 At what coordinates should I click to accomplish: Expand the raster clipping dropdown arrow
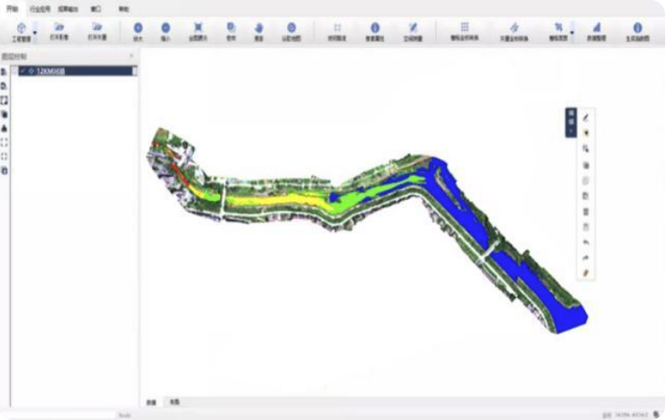(x=573, y=31)
